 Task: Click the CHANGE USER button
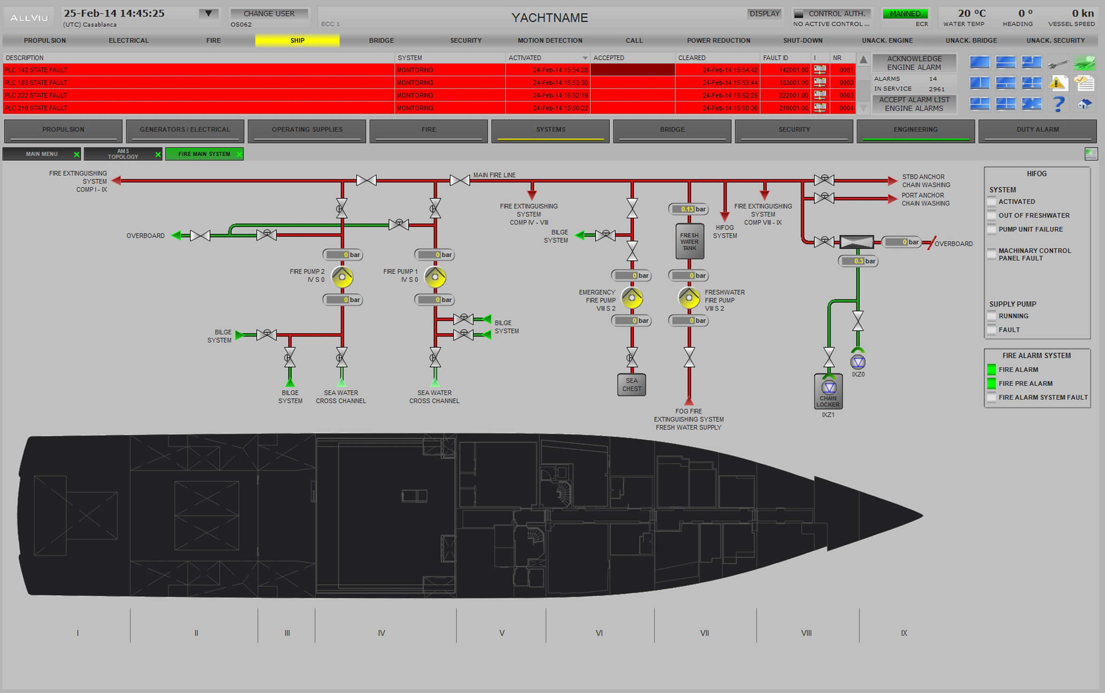pyautogui.click(x=269, y=14)
